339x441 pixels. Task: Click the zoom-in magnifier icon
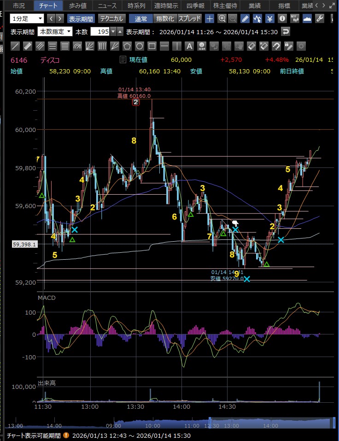pos(222,19)
